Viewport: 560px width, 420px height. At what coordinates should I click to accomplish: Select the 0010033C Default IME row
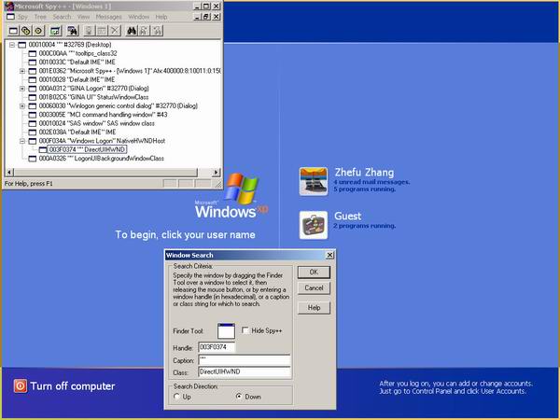tap(77, 63)
